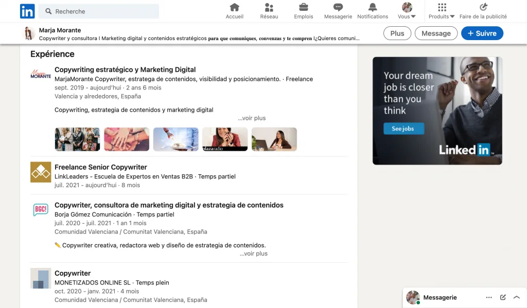The height and width of the screenshot is (308, 527).
Task: Expand the Plus options menu
Action: pos(397,33)
